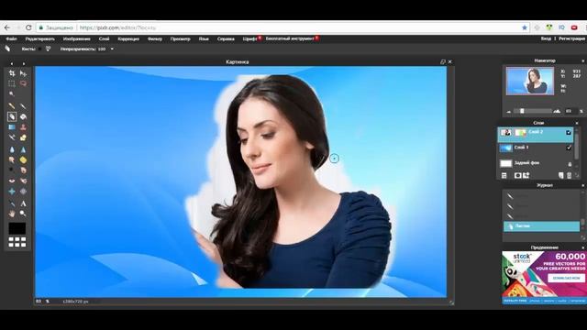Select the Eraser tool in the toolbox
This screenshot has height=330, width=587.
[x=12, y=116]
